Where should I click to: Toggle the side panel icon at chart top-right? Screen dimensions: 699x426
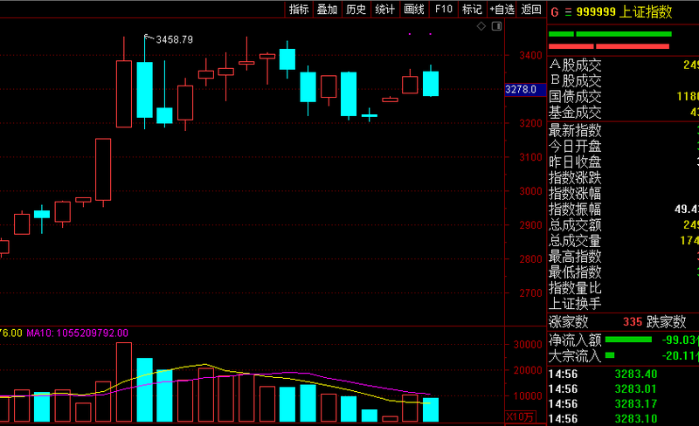[496, 27]
